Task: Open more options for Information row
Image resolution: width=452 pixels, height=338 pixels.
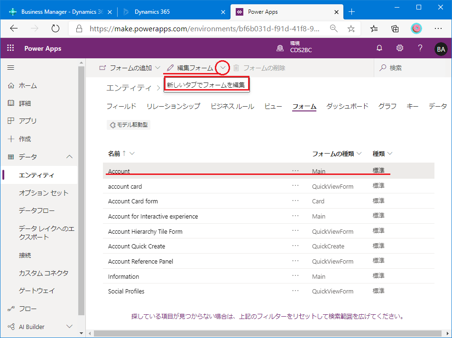Action: [295, 275]
